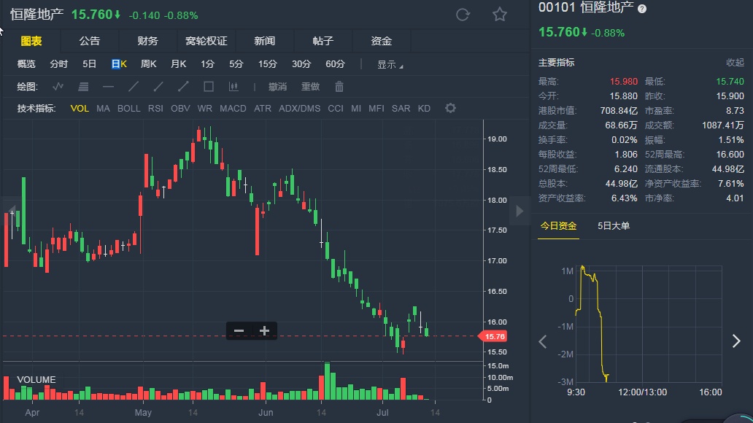Click the refresh icon beside the stock price
This screenshot has width=753, height=423.
pos(463,15)
